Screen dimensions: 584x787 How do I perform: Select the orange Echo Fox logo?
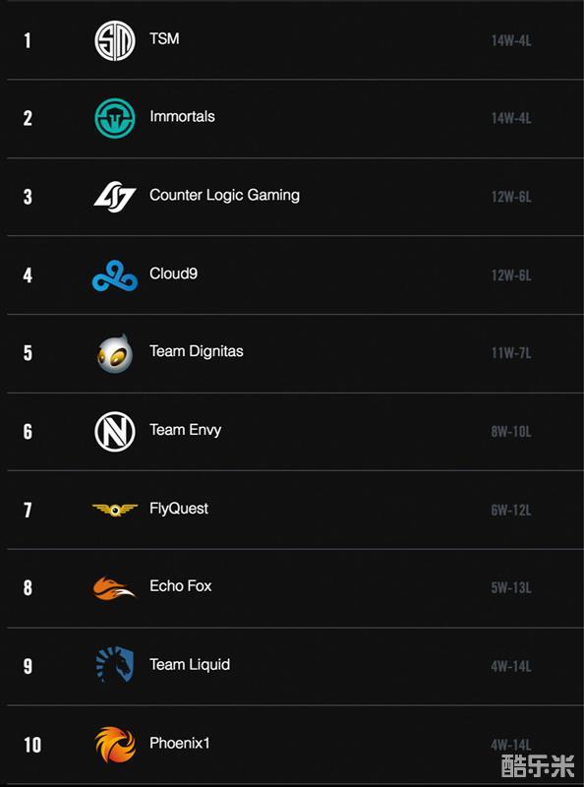pos(114,588)
